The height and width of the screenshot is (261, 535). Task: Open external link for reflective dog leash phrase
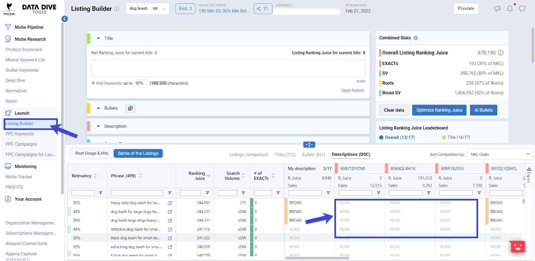point(170,229)
